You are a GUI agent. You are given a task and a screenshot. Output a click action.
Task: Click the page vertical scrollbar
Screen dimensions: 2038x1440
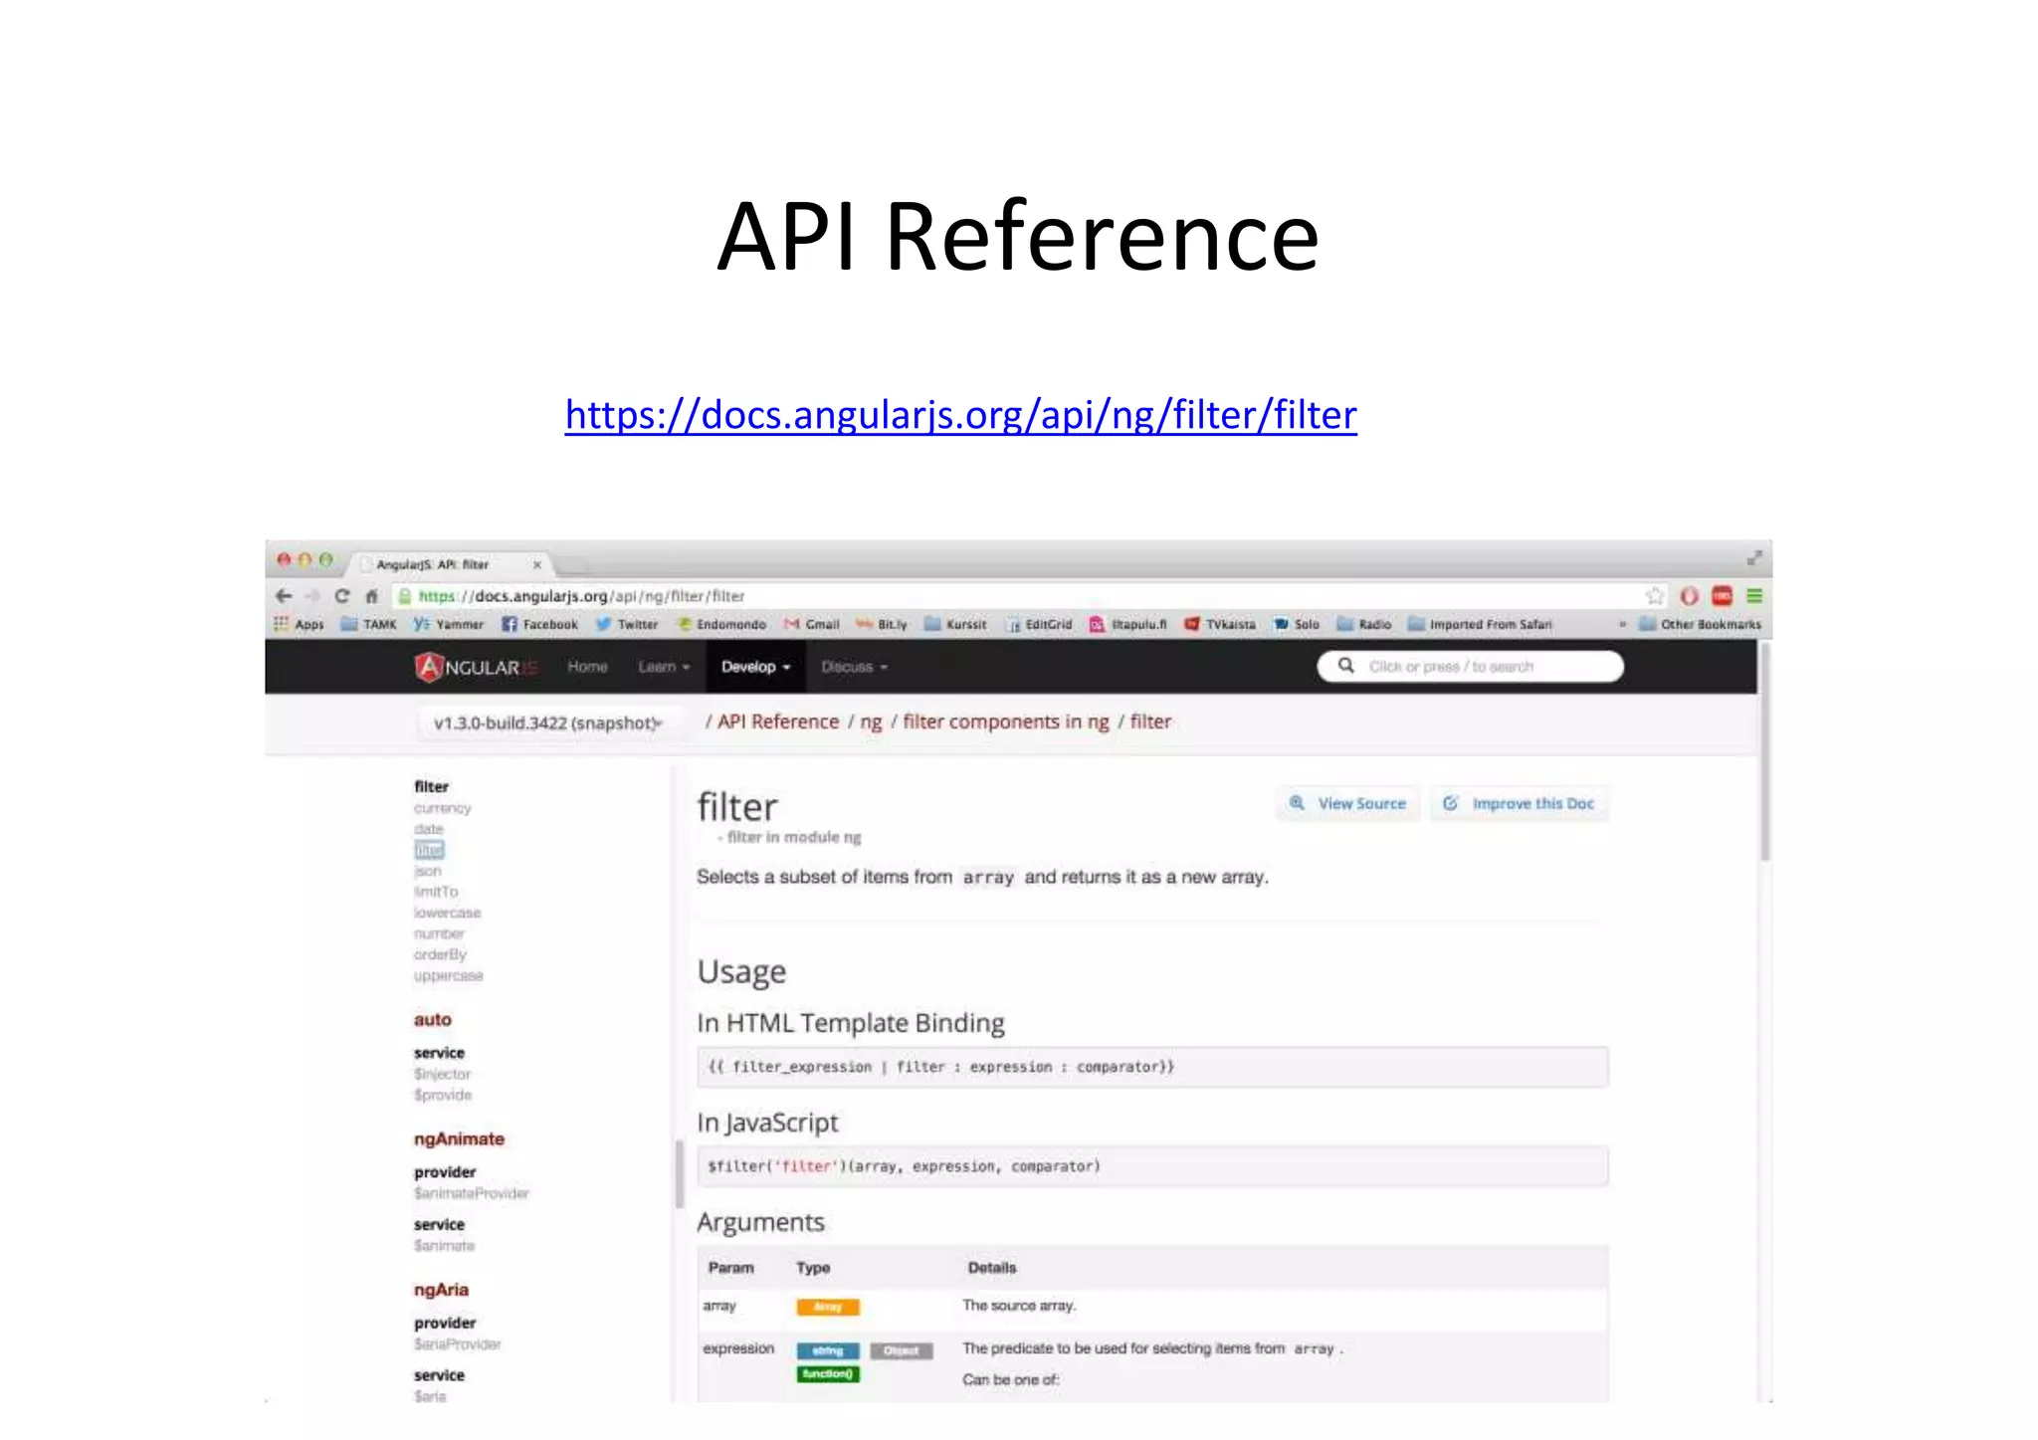tap(1765, 752)
